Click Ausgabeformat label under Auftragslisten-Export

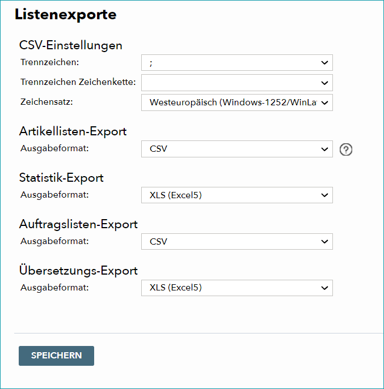click(54, 241)
